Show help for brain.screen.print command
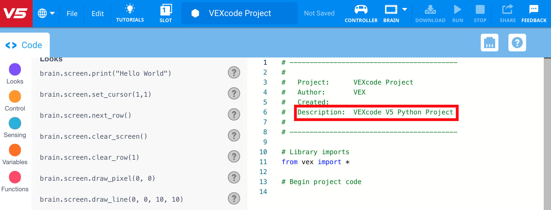The width and height of the screenshot is (551, 210). (234, 73)
